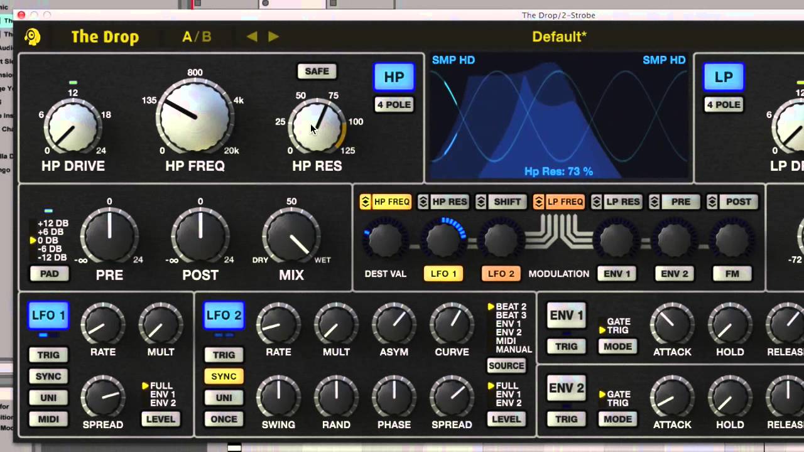Image resolution: width=804 pixels, height=452 pixels.
Task: Open the stepper arrows beside HP FREQ destination
Action: click(365, 202)
